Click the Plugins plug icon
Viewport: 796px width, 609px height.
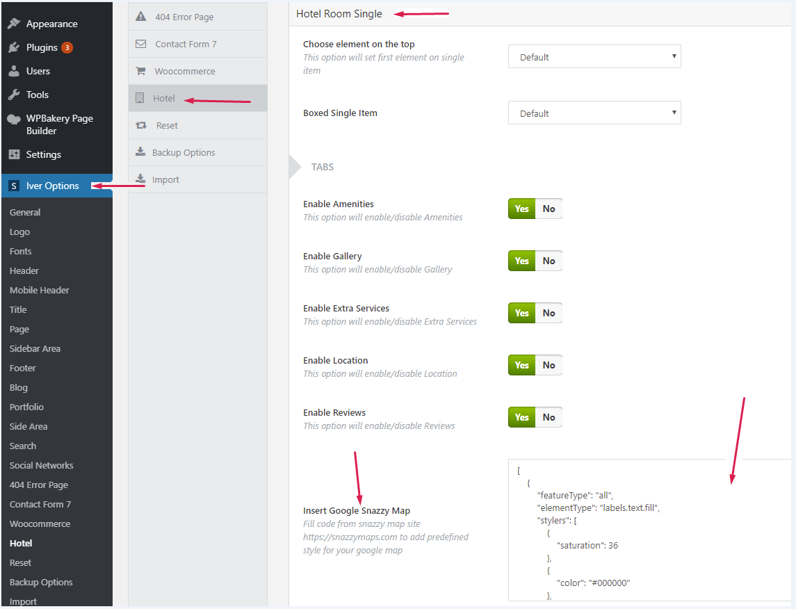pos(14,47)
